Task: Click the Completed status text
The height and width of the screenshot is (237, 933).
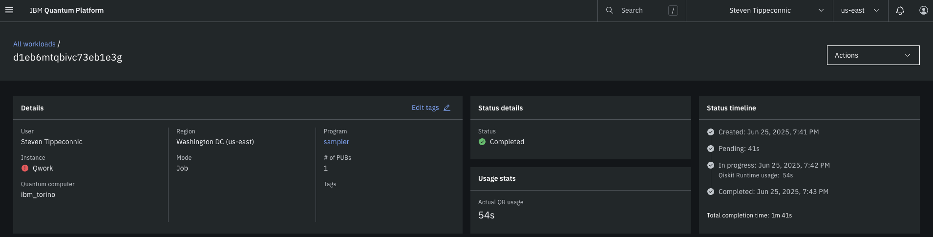Action: click(507, 142)
